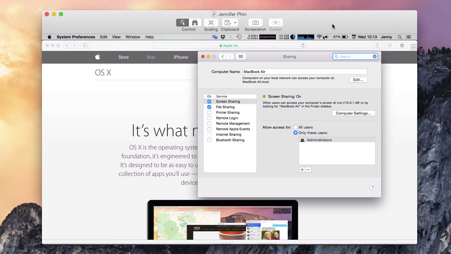Go forward in Sharing preferences window
Viewport: 451px width, 254px height.
[x=230, y=56]
